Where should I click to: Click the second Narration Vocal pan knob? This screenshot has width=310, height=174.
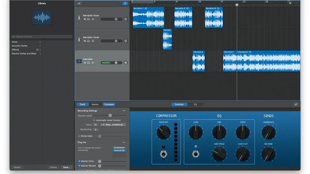coord(126,41)
